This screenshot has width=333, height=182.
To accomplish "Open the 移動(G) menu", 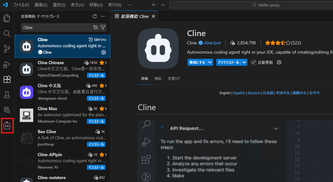I will tap(96, 5).
